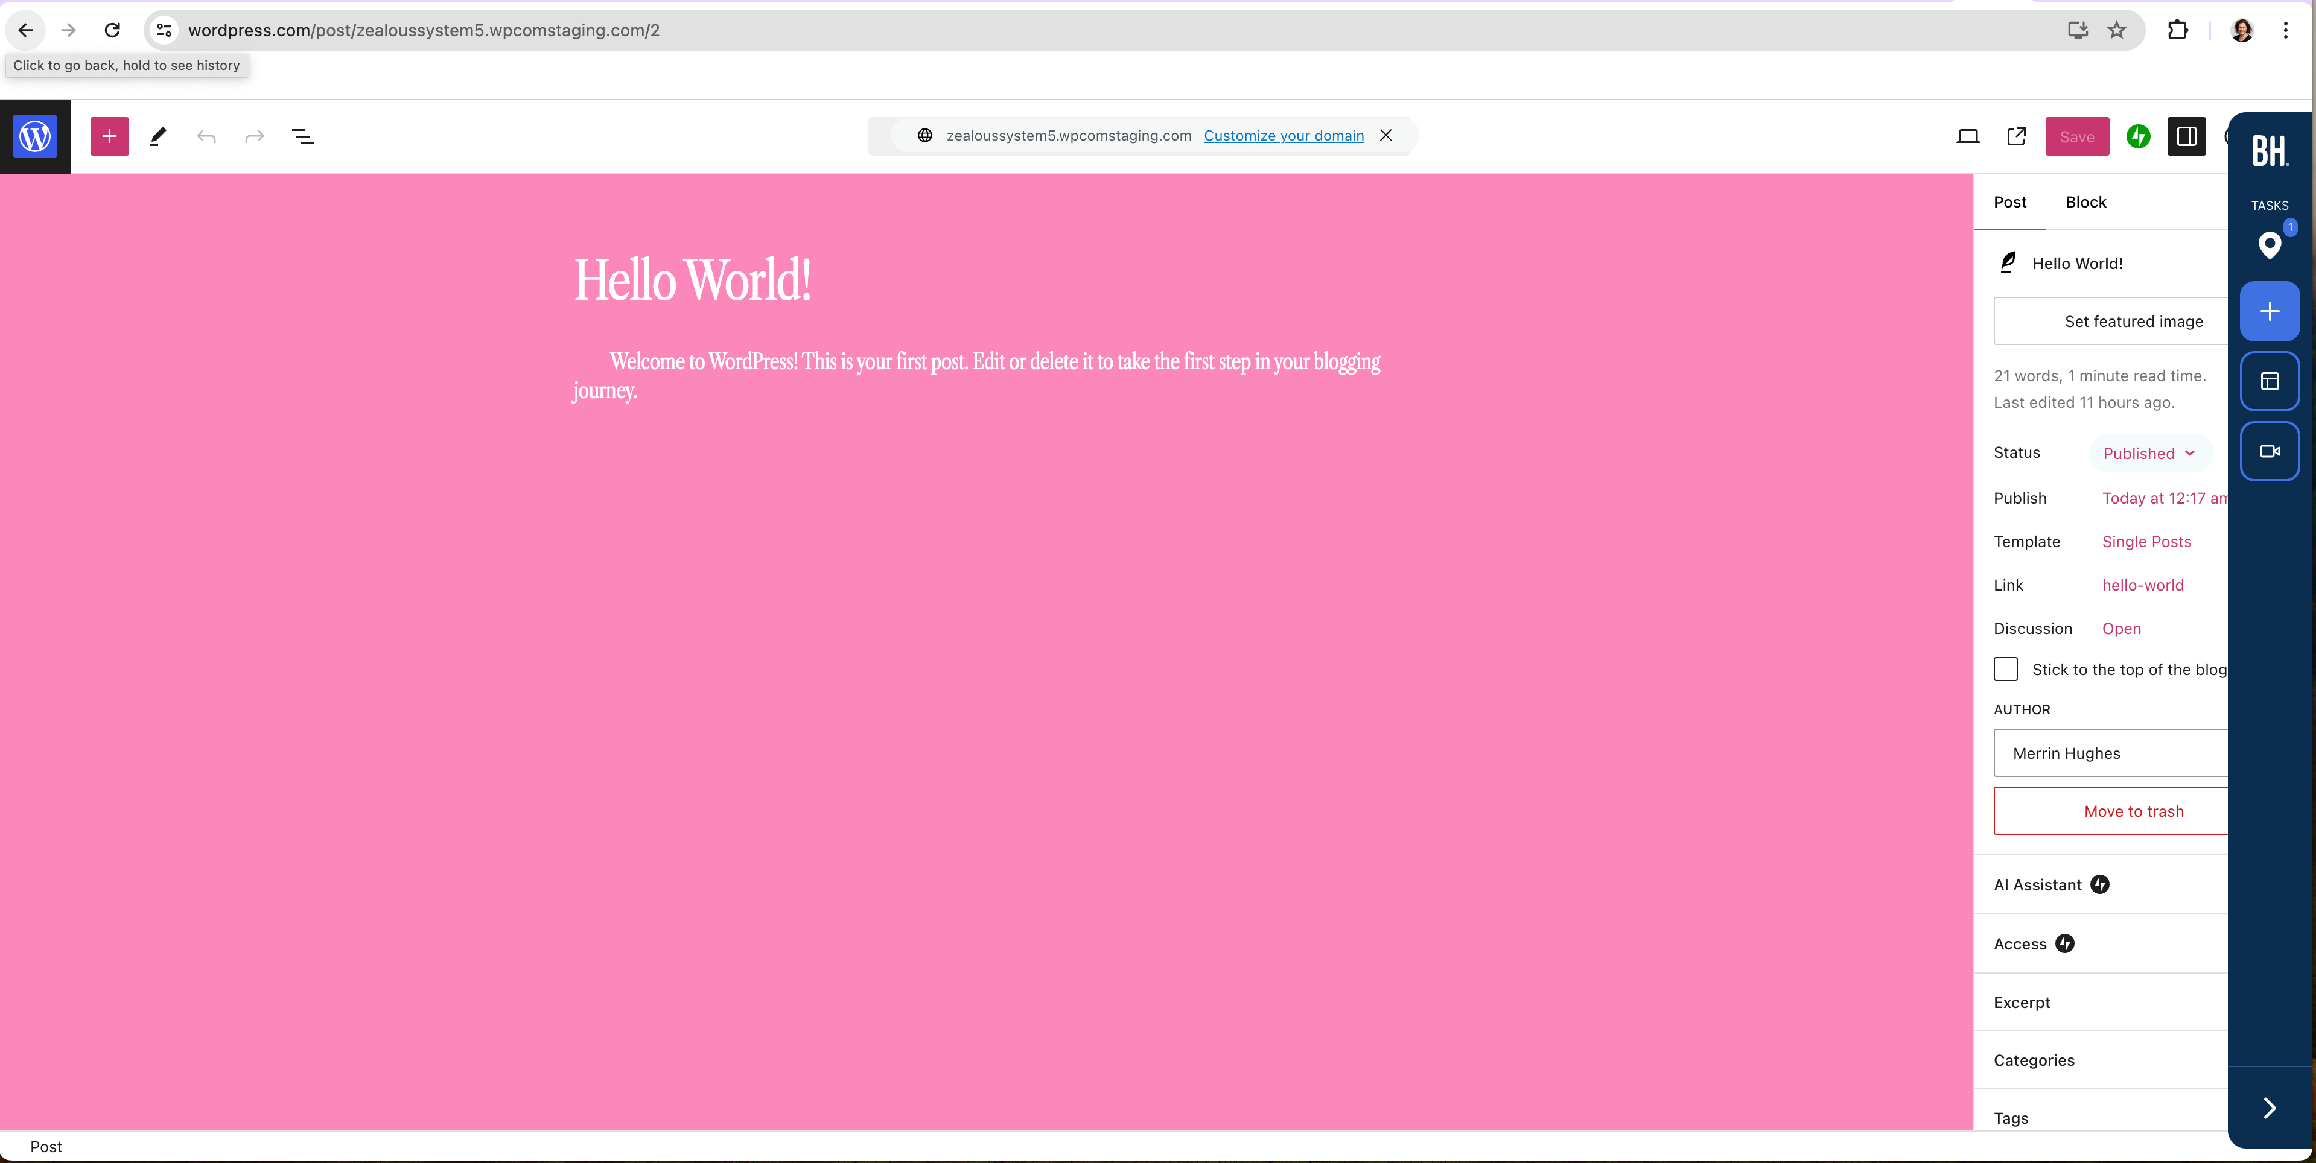Expand the AI Assistant section
The image size is (2316, 1163).
click(2101, 886)
